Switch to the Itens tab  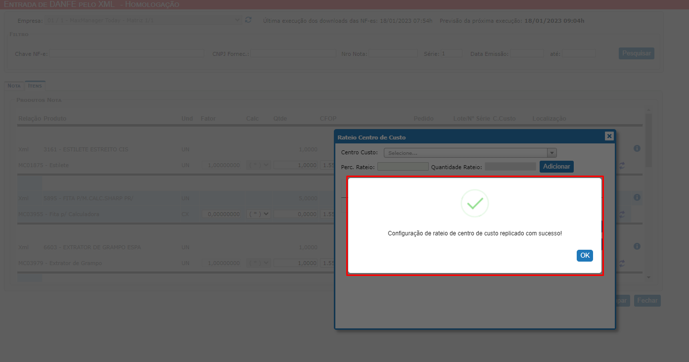35,86
